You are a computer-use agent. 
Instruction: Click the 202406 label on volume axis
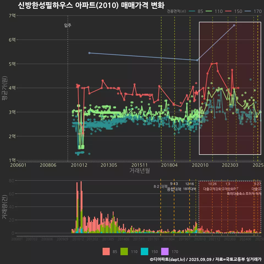(245, 239)
